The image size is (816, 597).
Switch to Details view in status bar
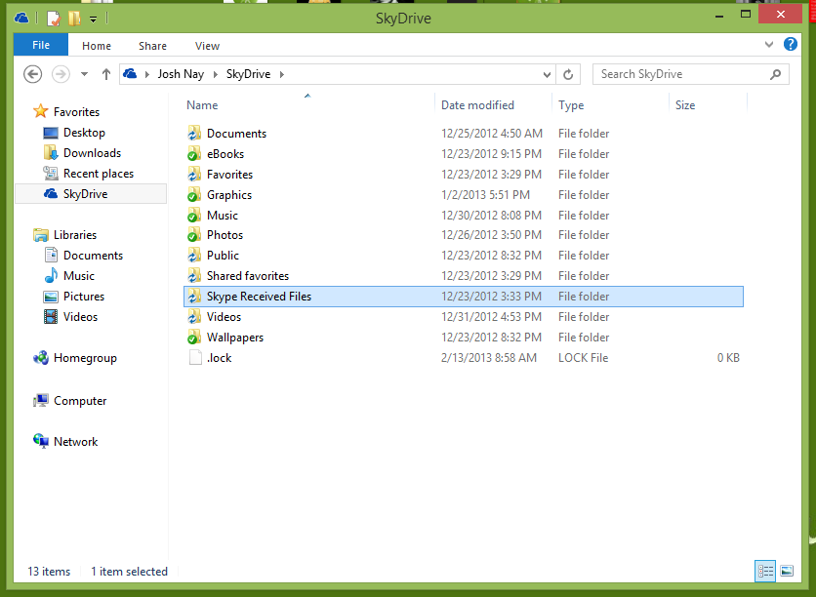[765, 571]
